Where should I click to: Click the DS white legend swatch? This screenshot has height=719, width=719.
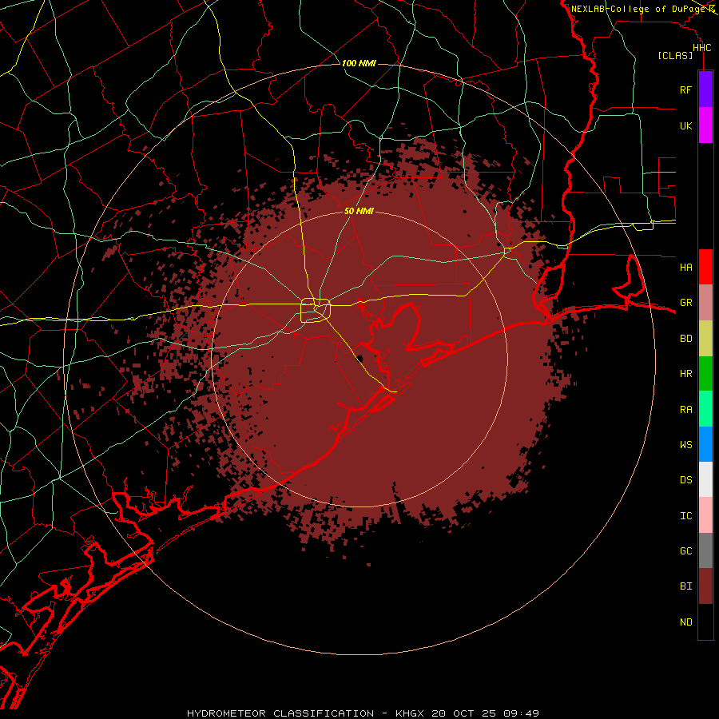coord(705,479)
